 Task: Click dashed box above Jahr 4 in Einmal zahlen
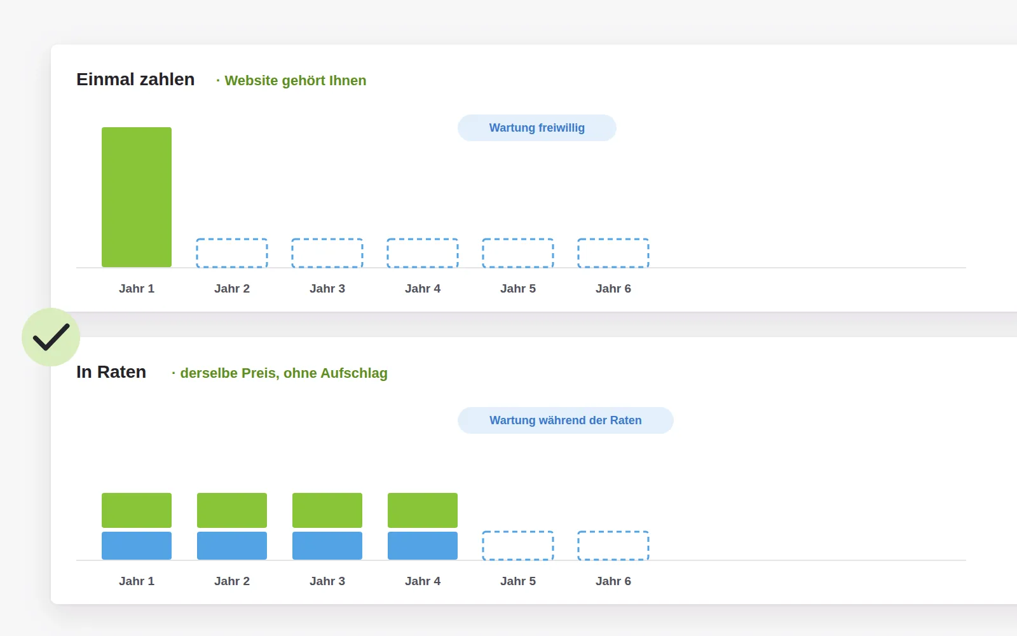click(423, 253)
